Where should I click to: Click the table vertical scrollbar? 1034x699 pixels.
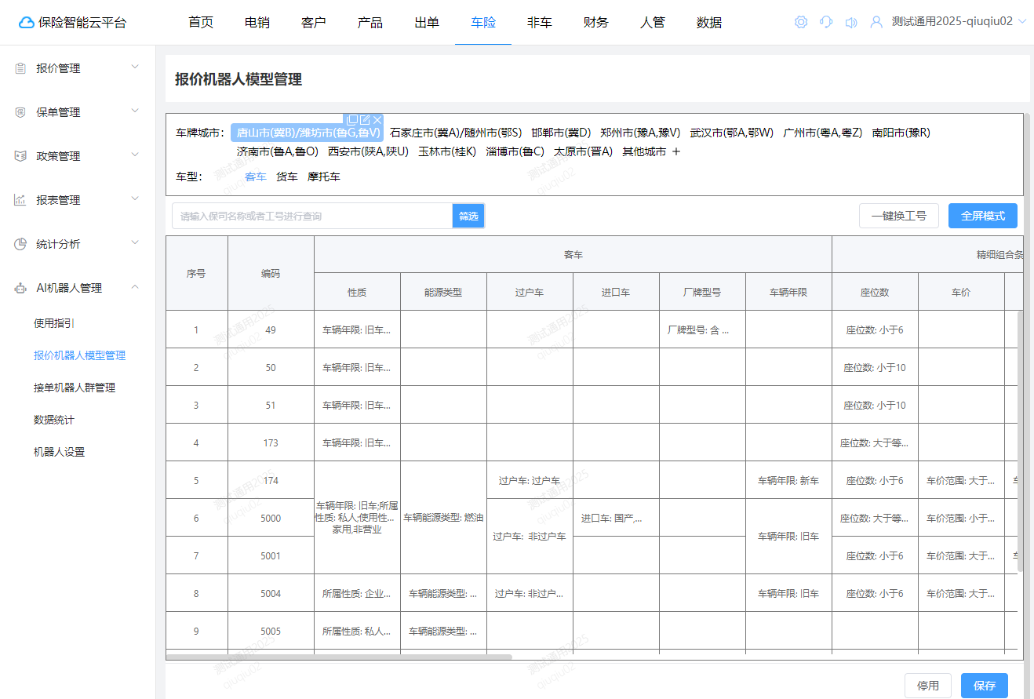(1020, 440)
